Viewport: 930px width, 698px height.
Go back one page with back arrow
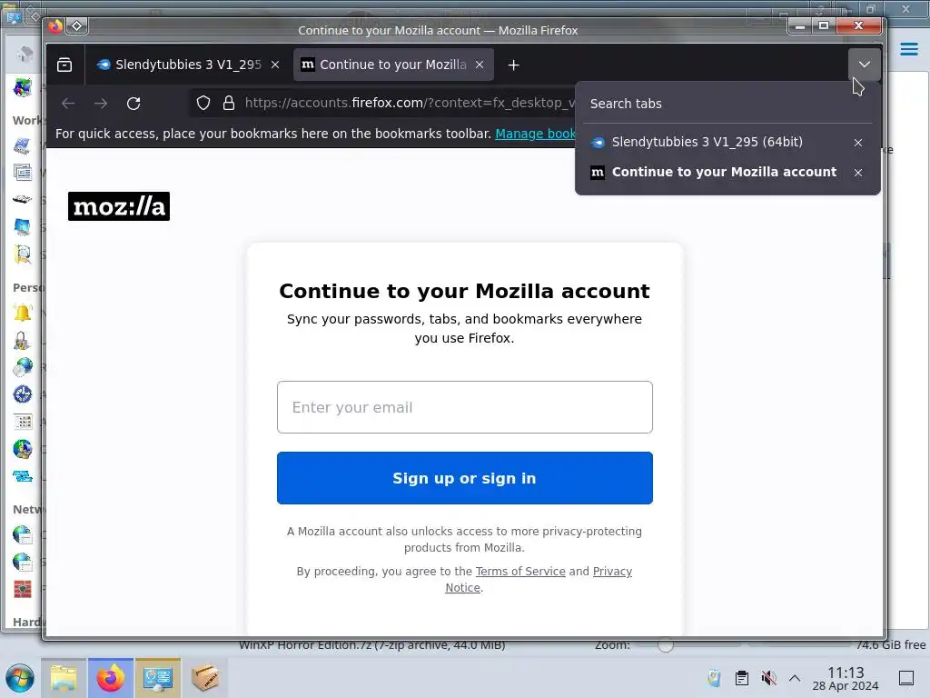68,104
